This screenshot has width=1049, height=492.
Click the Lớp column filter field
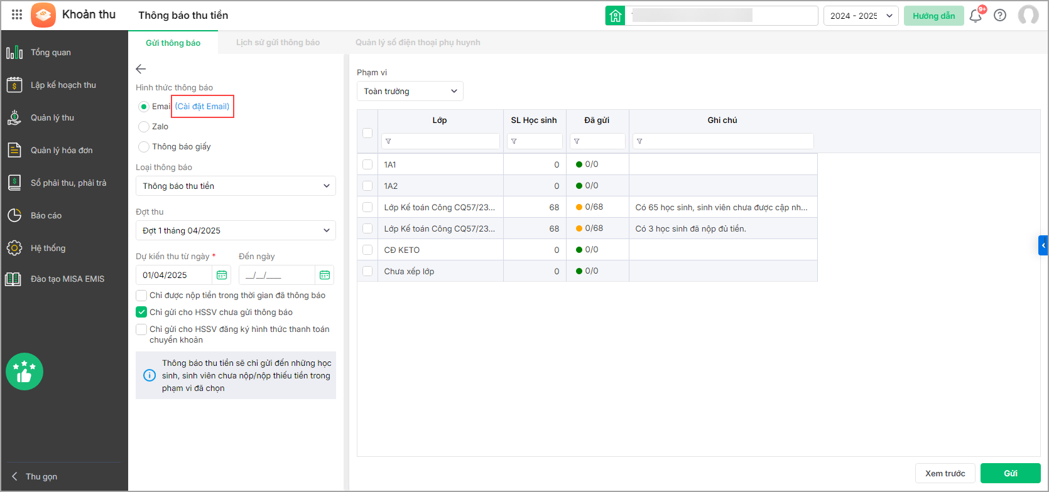[440, 141]
